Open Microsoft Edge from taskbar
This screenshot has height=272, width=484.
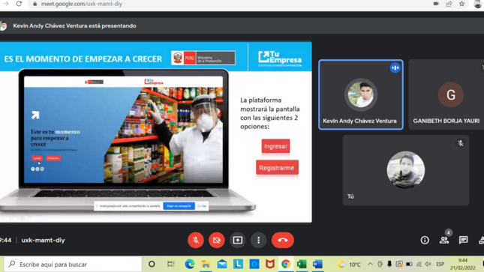point(190,265)
